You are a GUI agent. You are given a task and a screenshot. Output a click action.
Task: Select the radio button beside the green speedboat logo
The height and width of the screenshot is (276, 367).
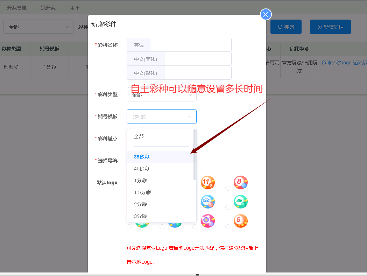tap(228, 207)
